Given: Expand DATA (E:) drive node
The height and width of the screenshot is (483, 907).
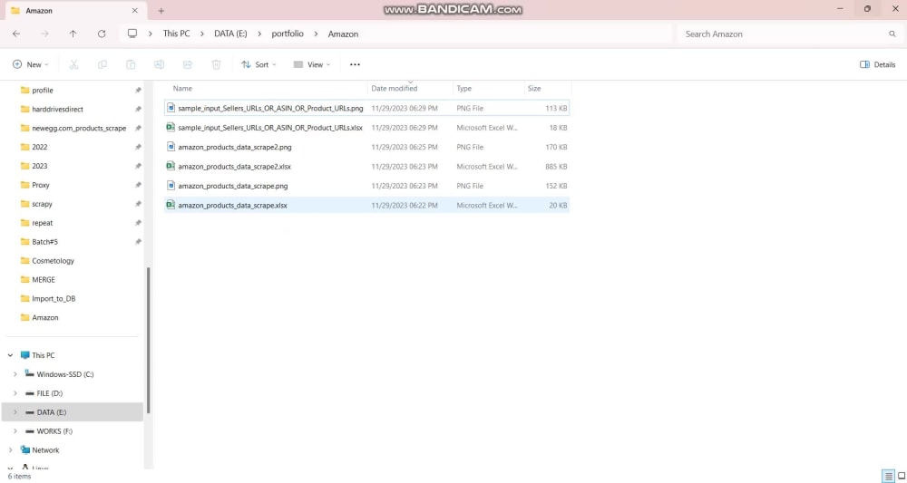Looking at the screenshot, I should pos(15,412).
